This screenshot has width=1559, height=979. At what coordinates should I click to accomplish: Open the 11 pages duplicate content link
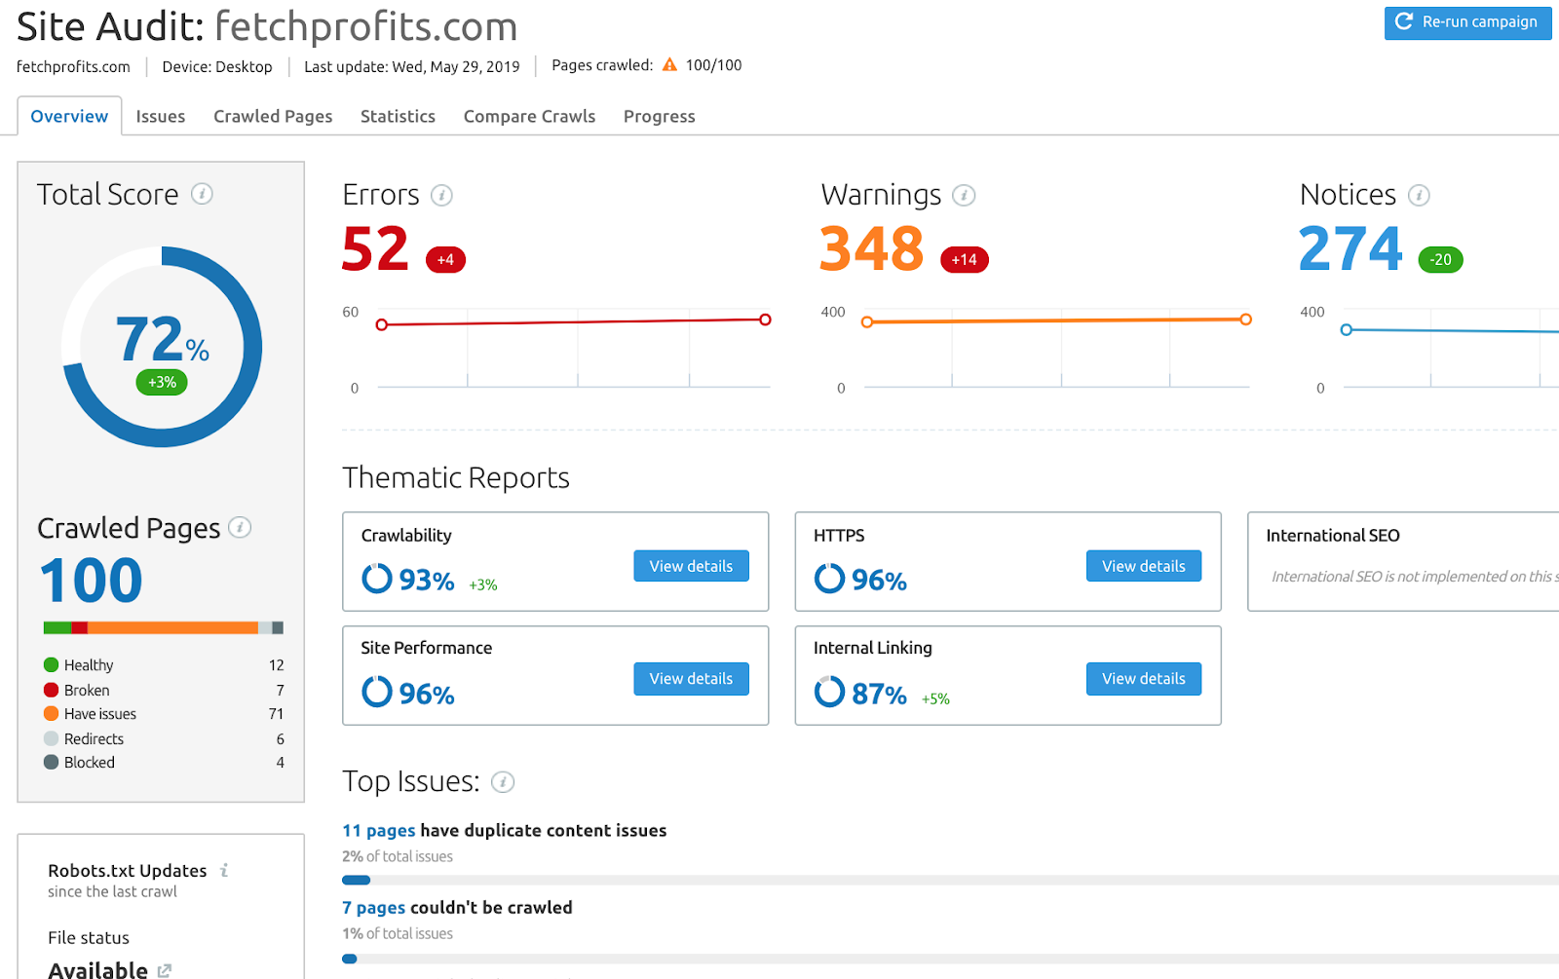tap(379, 830)
